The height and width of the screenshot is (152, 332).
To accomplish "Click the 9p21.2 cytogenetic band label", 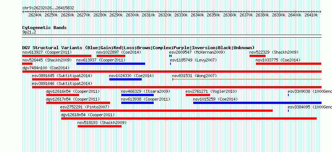I will point(29,32).
